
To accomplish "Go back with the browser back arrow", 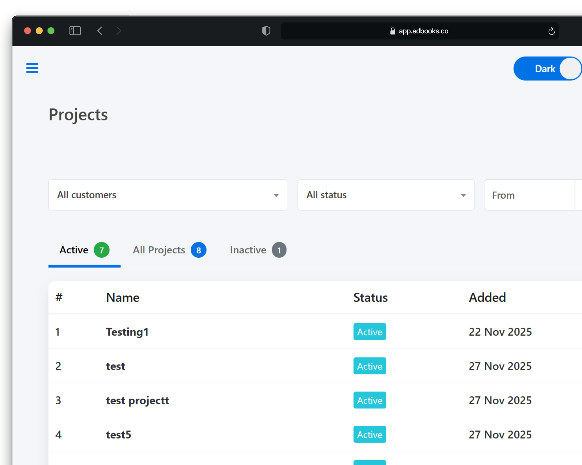I will pos(100,31).
